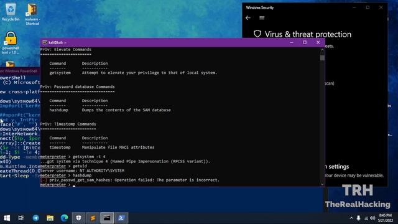The width and height of the screenshot is (398, 224).
Task: Click the terminal scrollbar thumb
Action: click(322, 58)
